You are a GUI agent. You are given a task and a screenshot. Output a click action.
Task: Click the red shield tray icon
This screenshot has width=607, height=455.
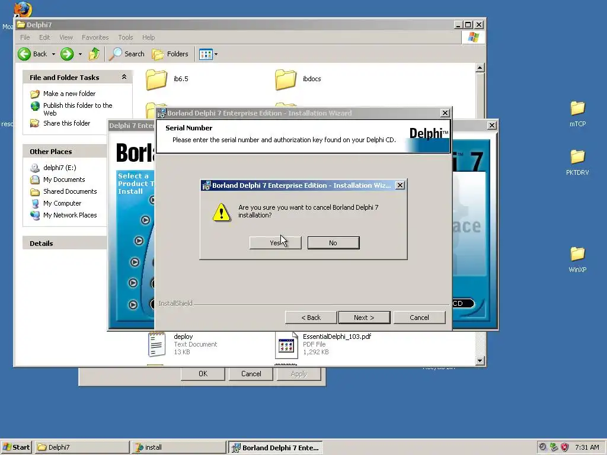(565, 447)
